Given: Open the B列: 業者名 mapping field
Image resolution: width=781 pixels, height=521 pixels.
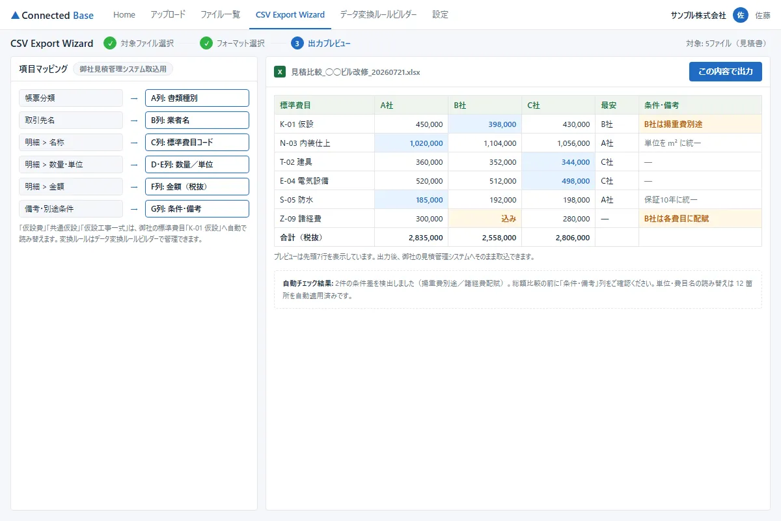Looking at the screenshot, I should click(197, 120).
